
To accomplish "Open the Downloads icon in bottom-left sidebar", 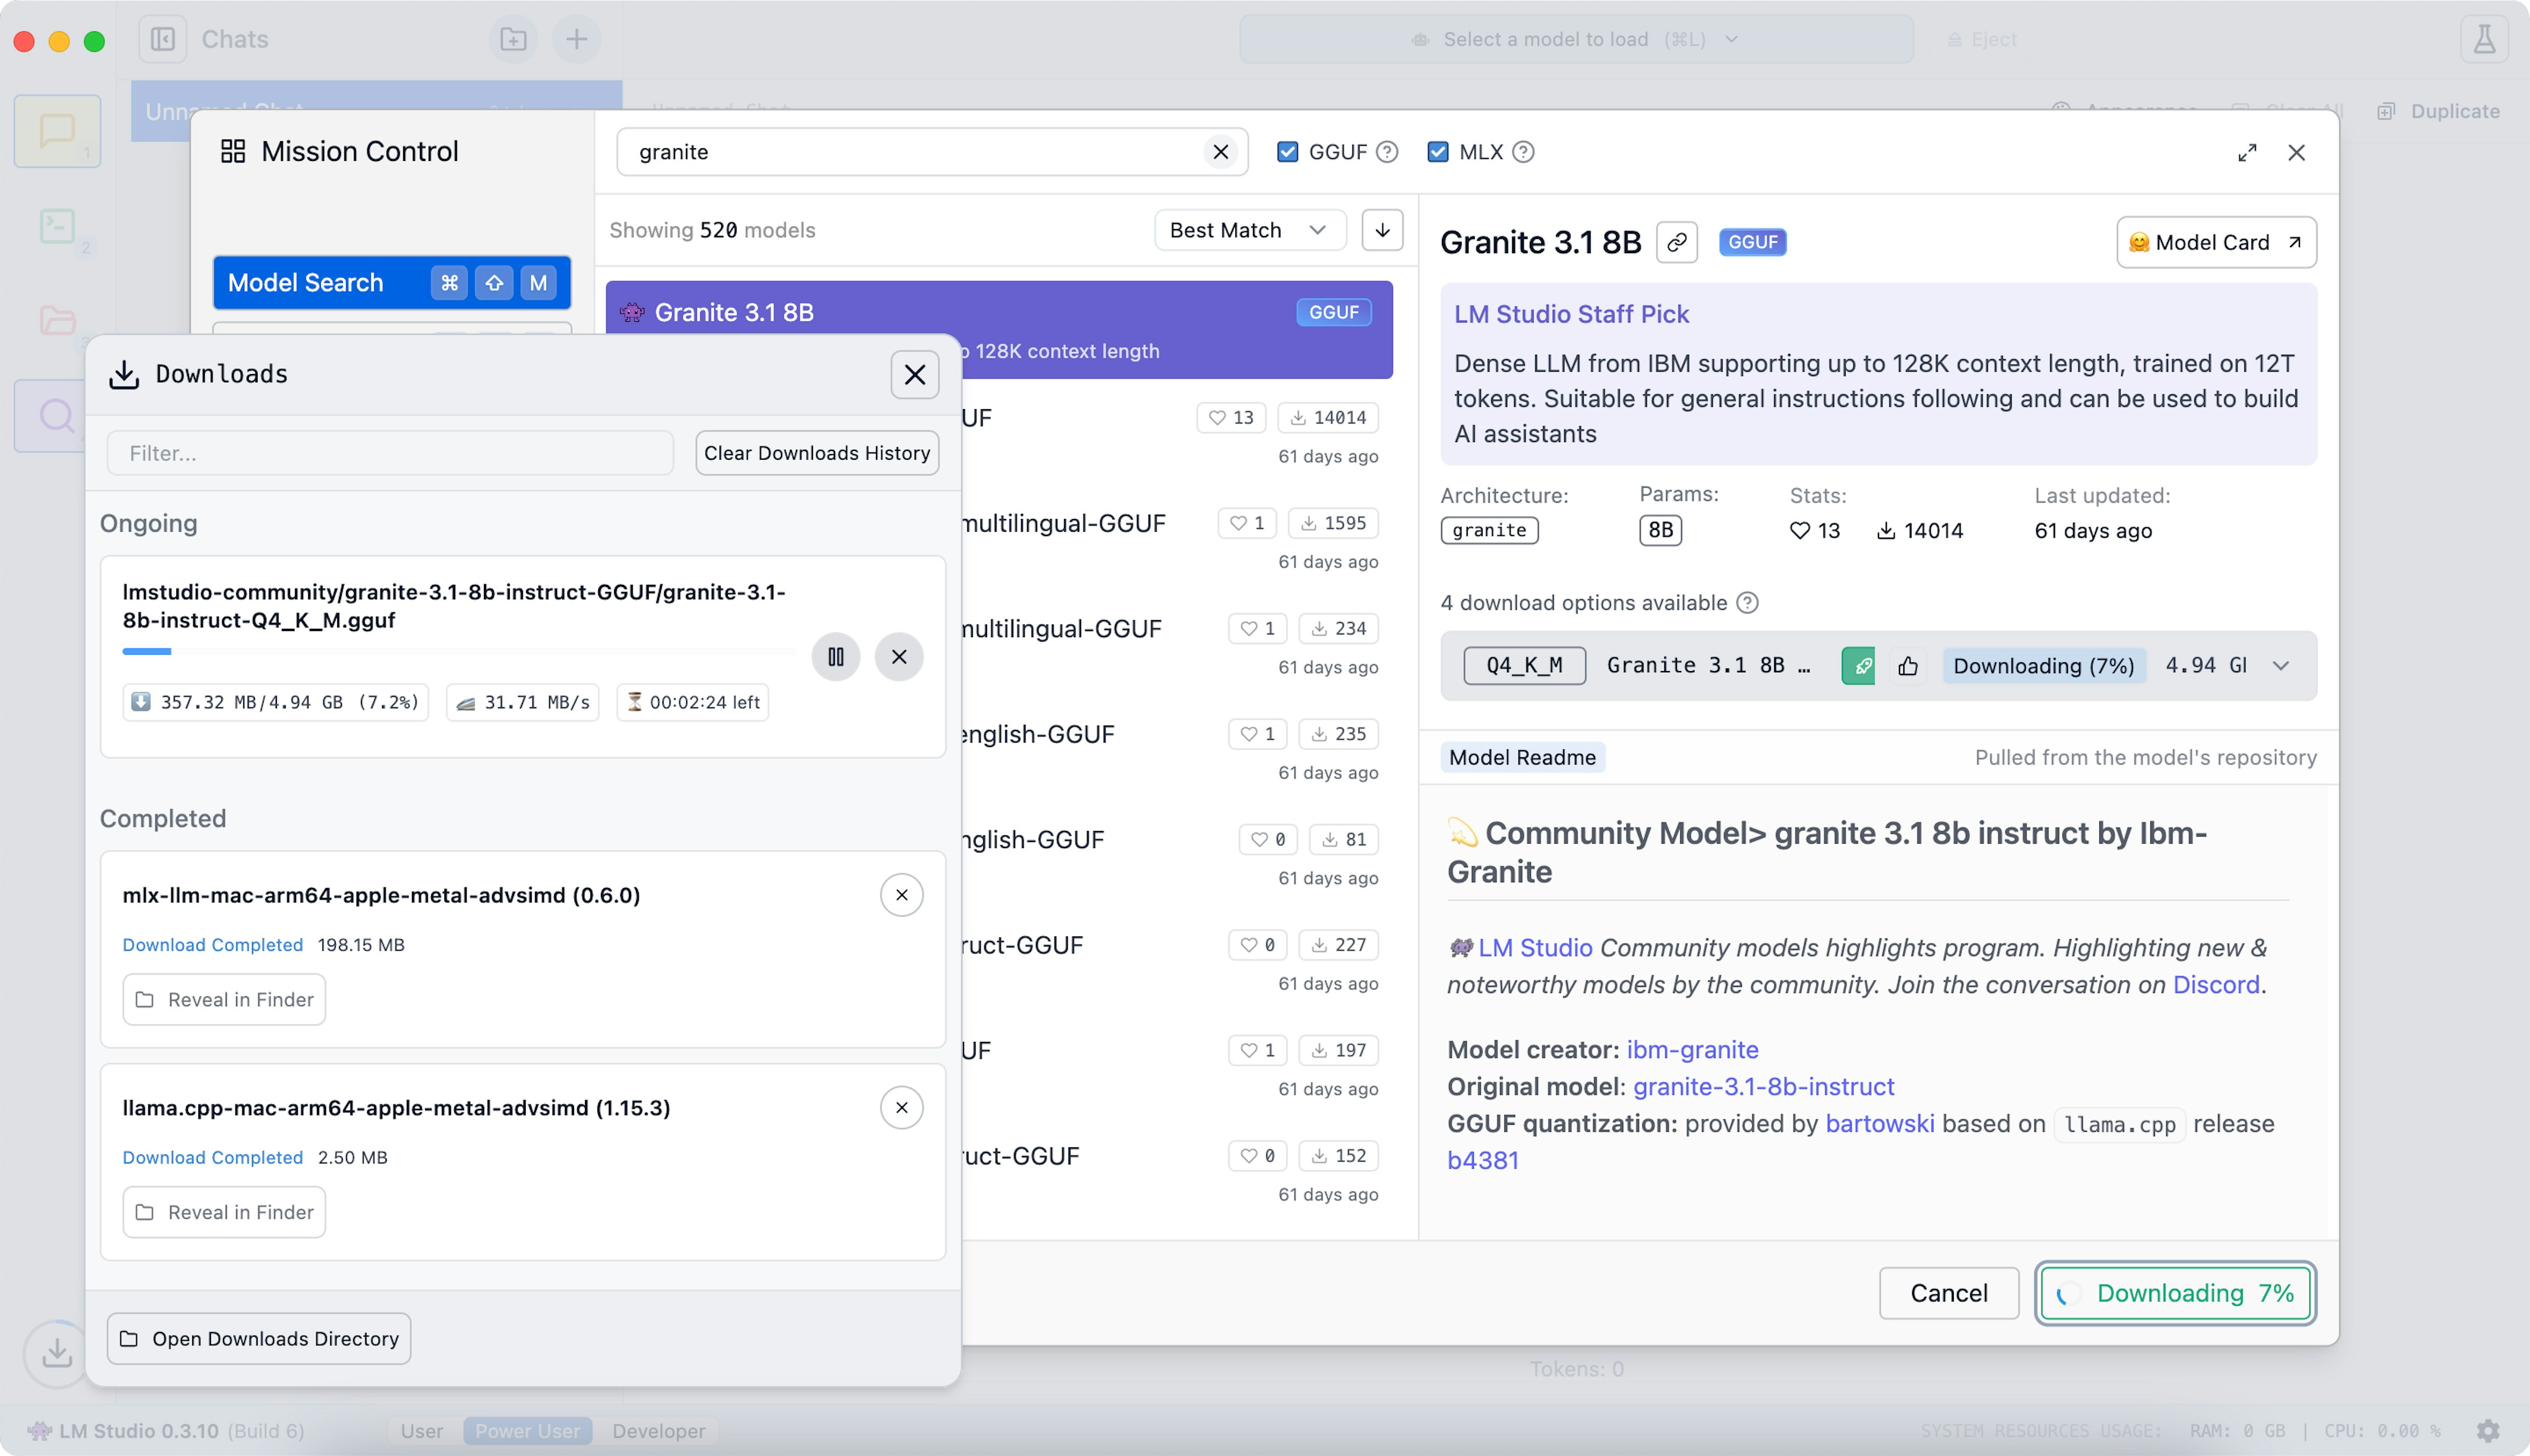I will (57, 1353).
